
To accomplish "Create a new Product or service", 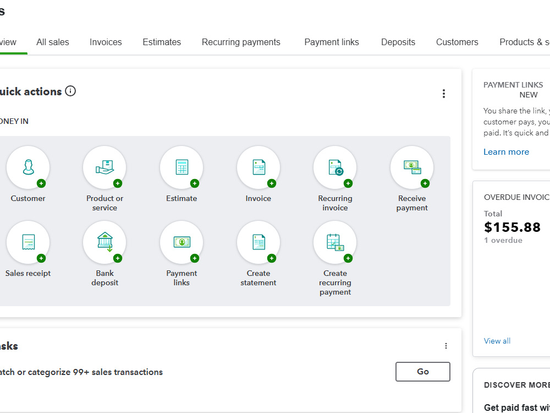I will (x=105, y=167).
